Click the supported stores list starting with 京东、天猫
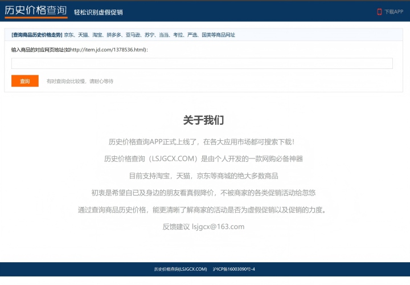 click(x=150, y=35)
